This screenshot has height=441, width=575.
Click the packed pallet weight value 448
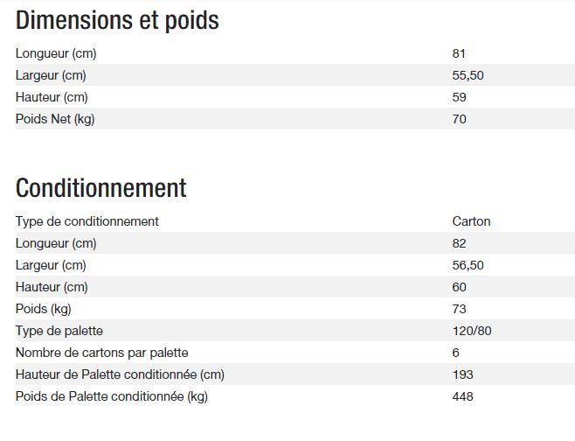(x=462, y=396)
